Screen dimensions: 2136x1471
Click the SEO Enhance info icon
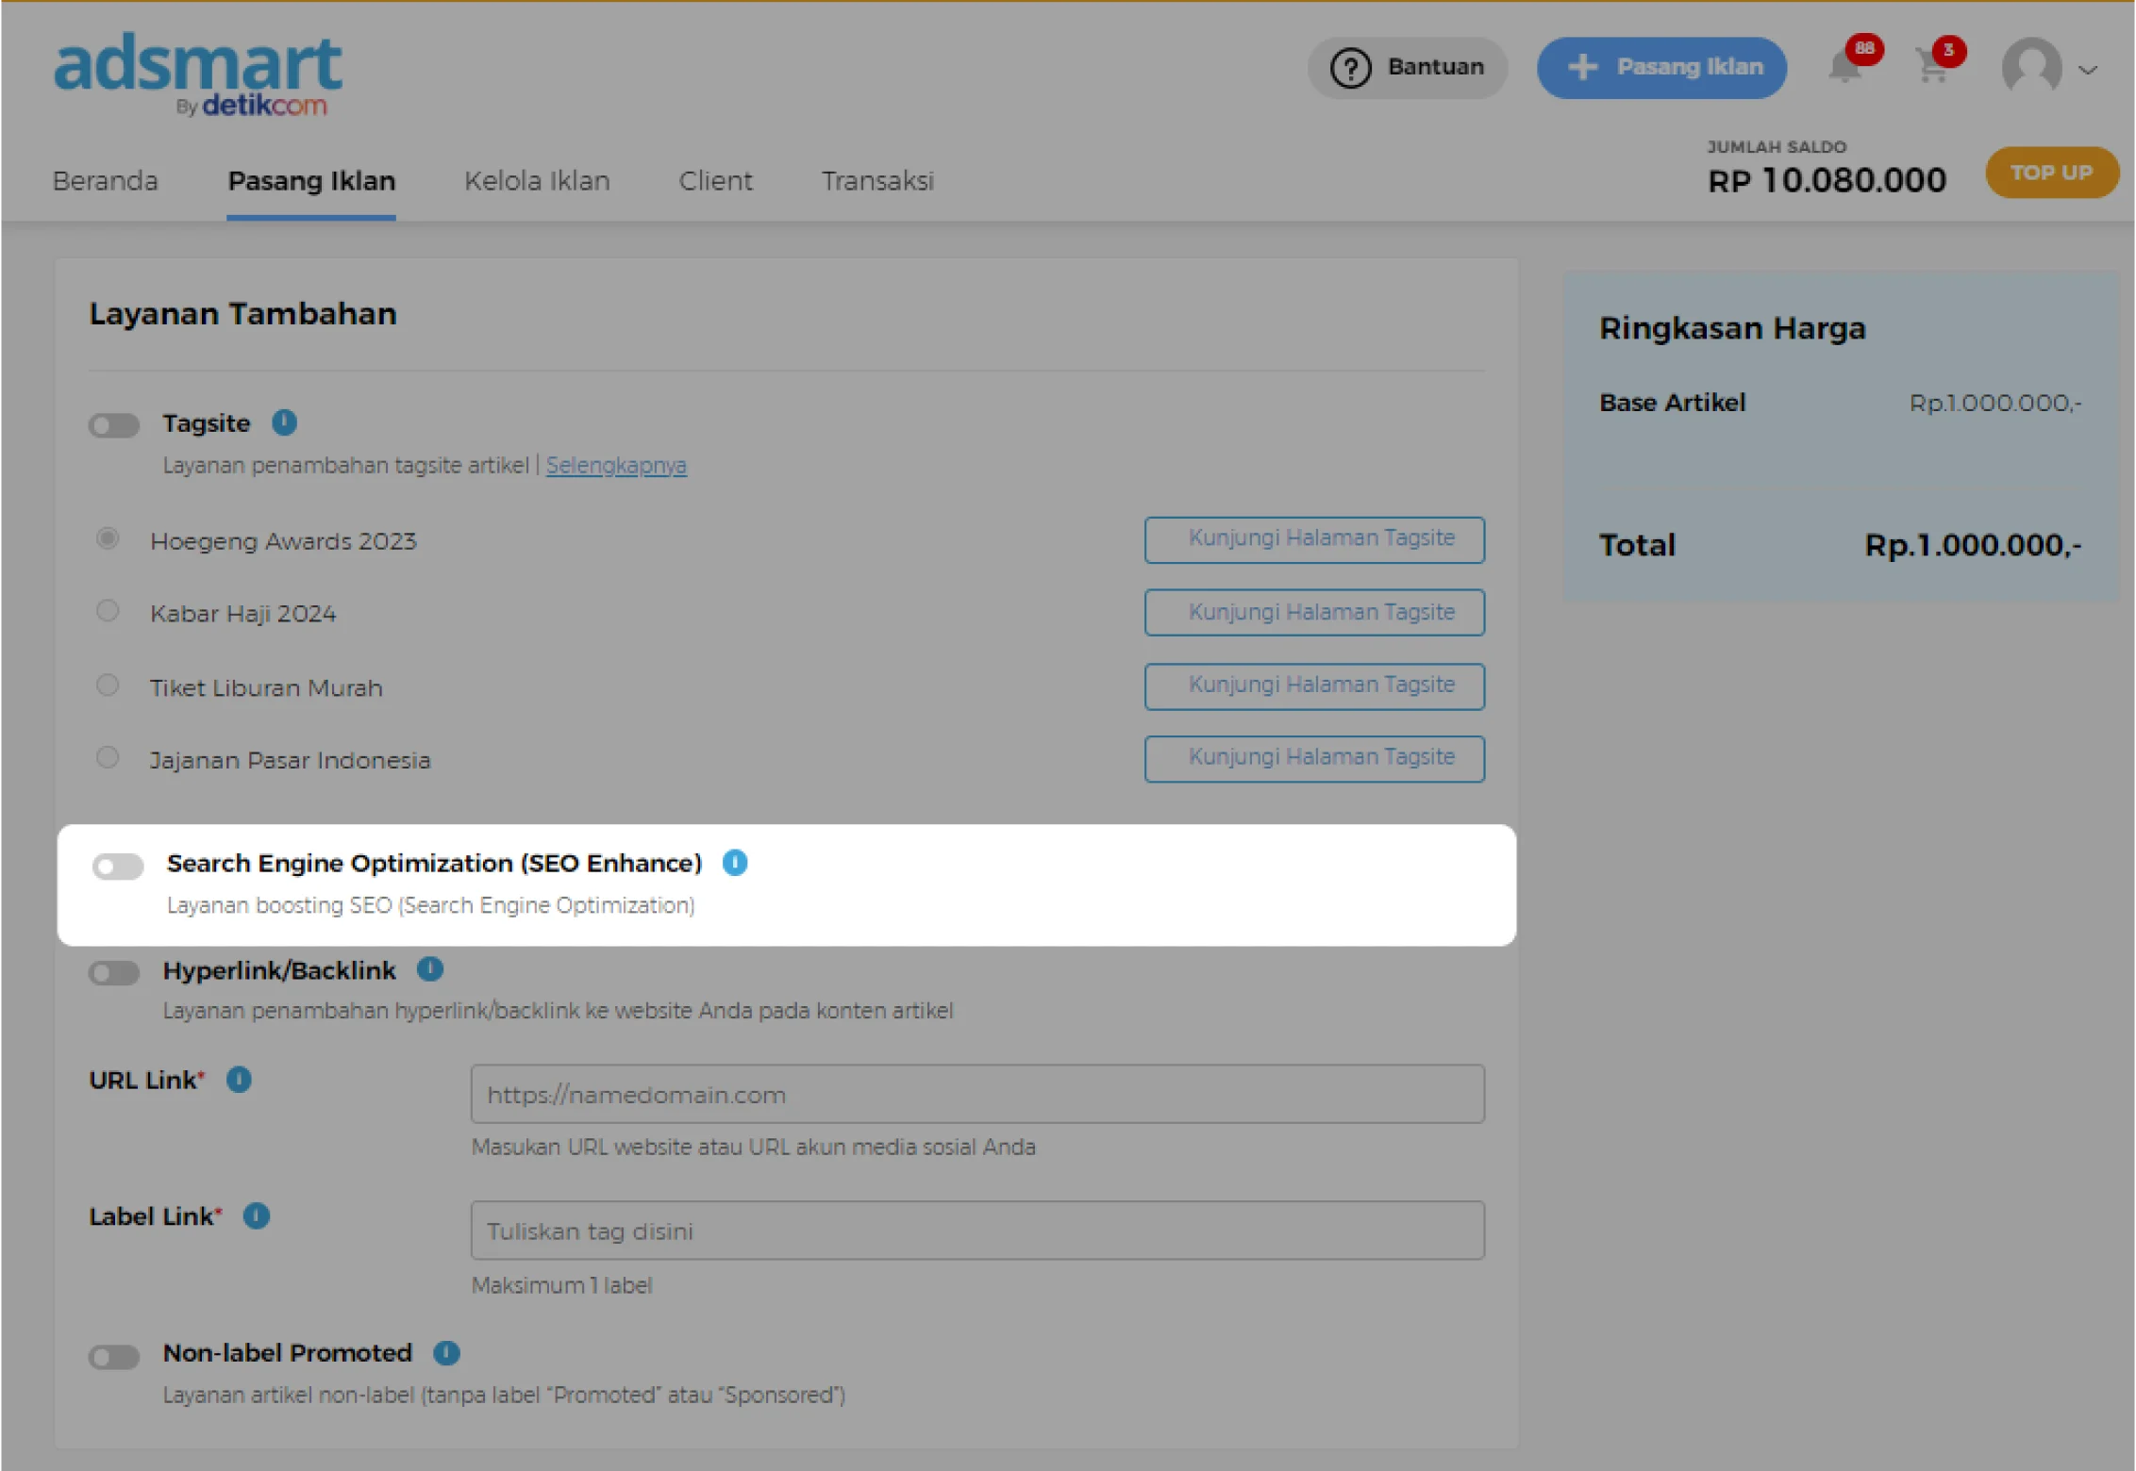pyautogui.click(x=735, y=863)
